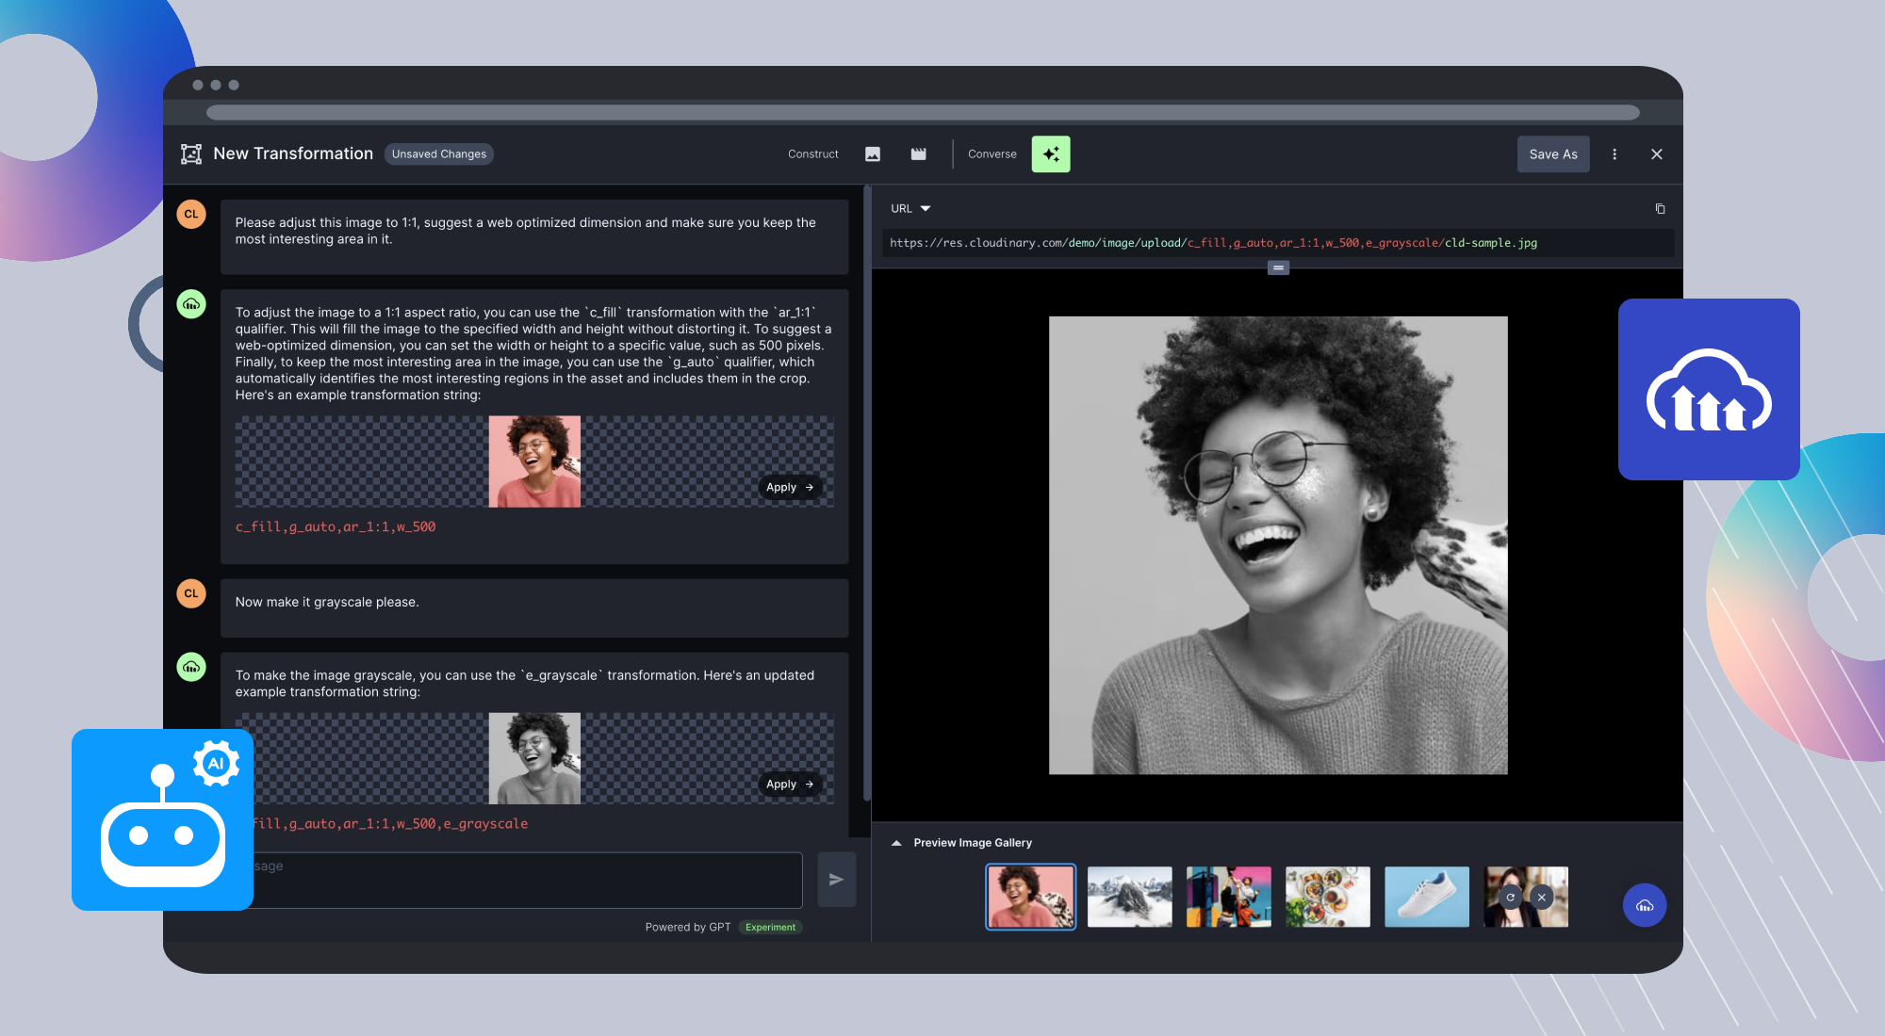Click the refresh icon on the last gallery thumbnail
The width and height of the screenshot is (1885, 1036).
click(1510, 897)
